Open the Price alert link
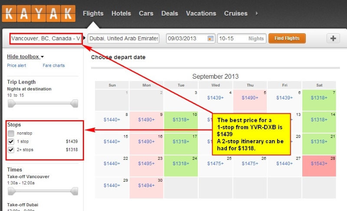347x211 pixels. pyautogui.click(x=16, y=66)
